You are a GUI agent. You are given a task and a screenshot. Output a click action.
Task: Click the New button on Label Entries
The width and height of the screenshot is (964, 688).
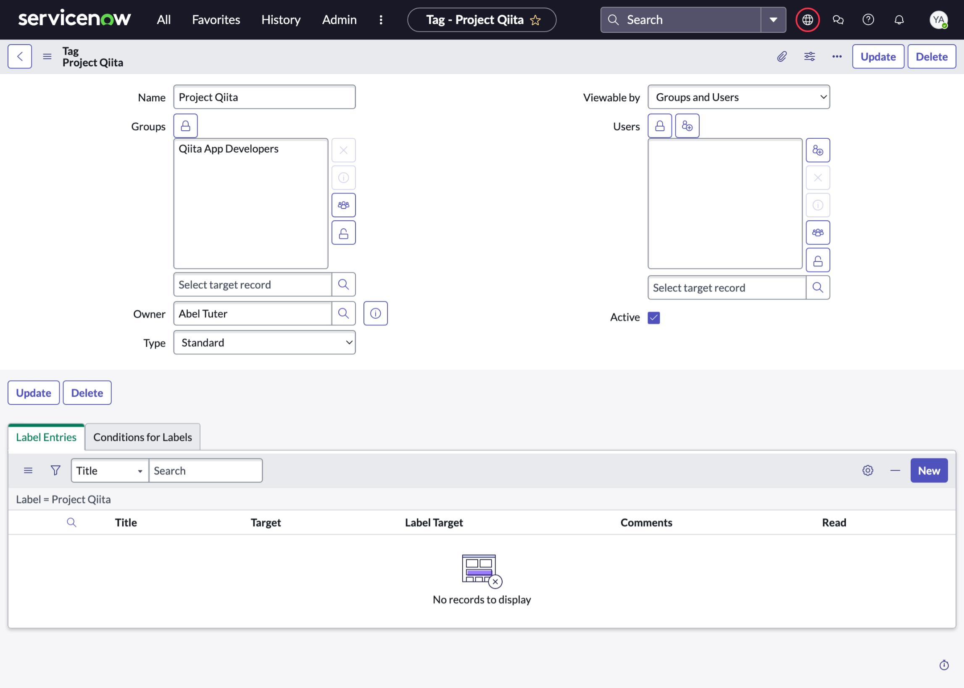tap(928, 470)
